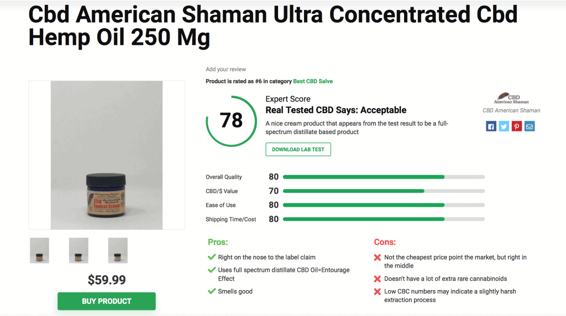Follow the Add your review link
The height and width of the screenshot is (316, 566).
(226, 69)
